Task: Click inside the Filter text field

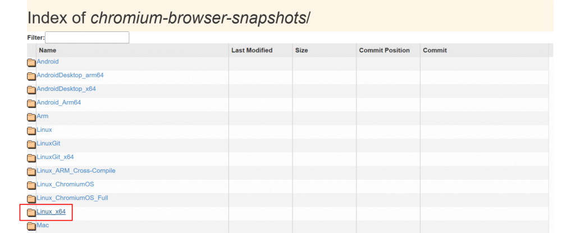Action: (87, 38)
